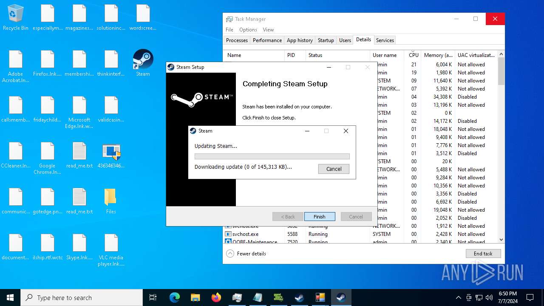544x306 pixels.
Task: Sort processes by the PID column
Action: click(x=295, y=55)
